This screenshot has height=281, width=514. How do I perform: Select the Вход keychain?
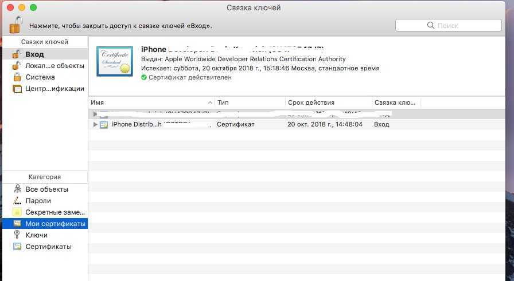[34, 54]
